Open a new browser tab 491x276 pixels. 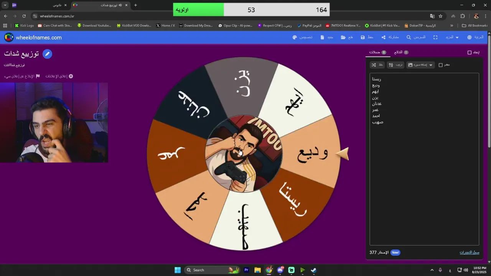point(135,5)
